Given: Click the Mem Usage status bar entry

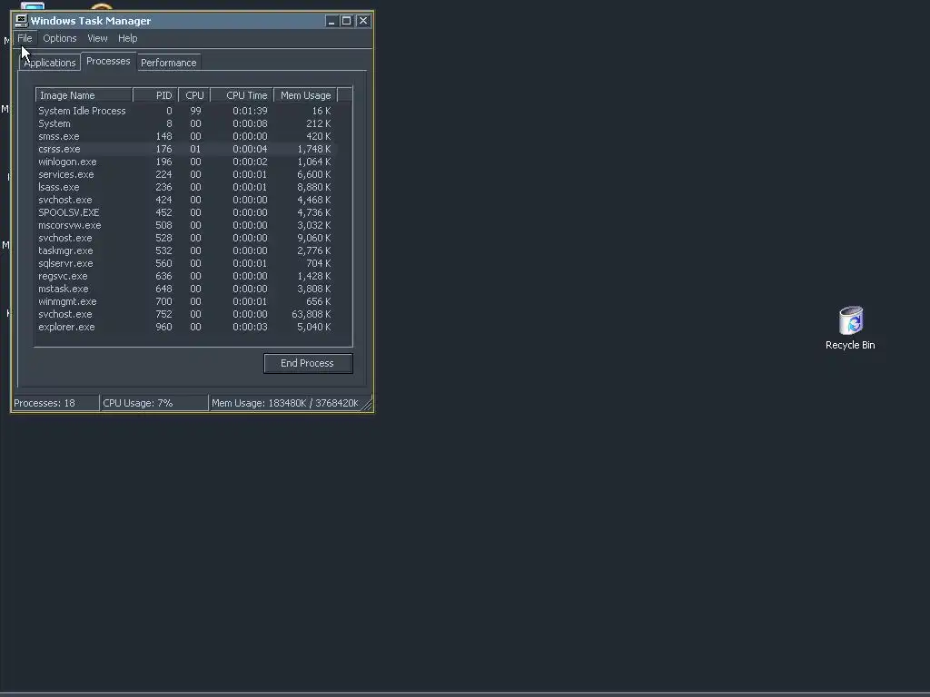Looking at the screenshot, I should 285,403.
